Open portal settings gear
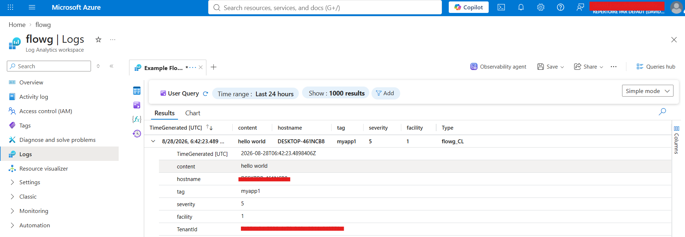Image resolution: width=685 pixels, height=237 pixels. tap(541, 7)
